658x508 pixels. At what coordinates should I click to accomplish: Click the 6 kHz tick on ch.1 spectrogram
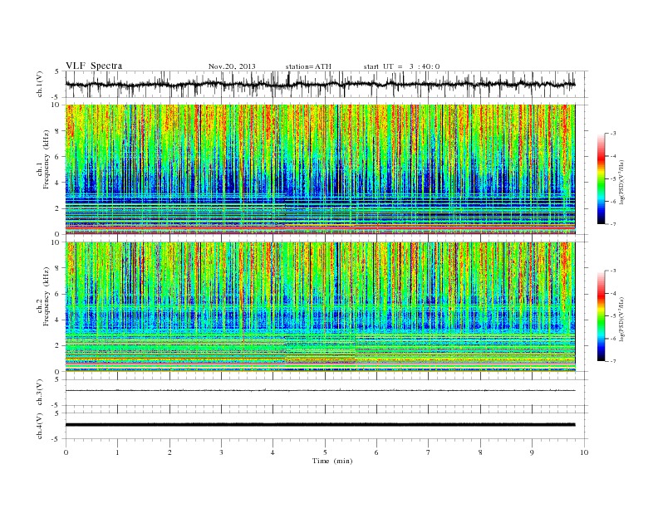(58, 157)
